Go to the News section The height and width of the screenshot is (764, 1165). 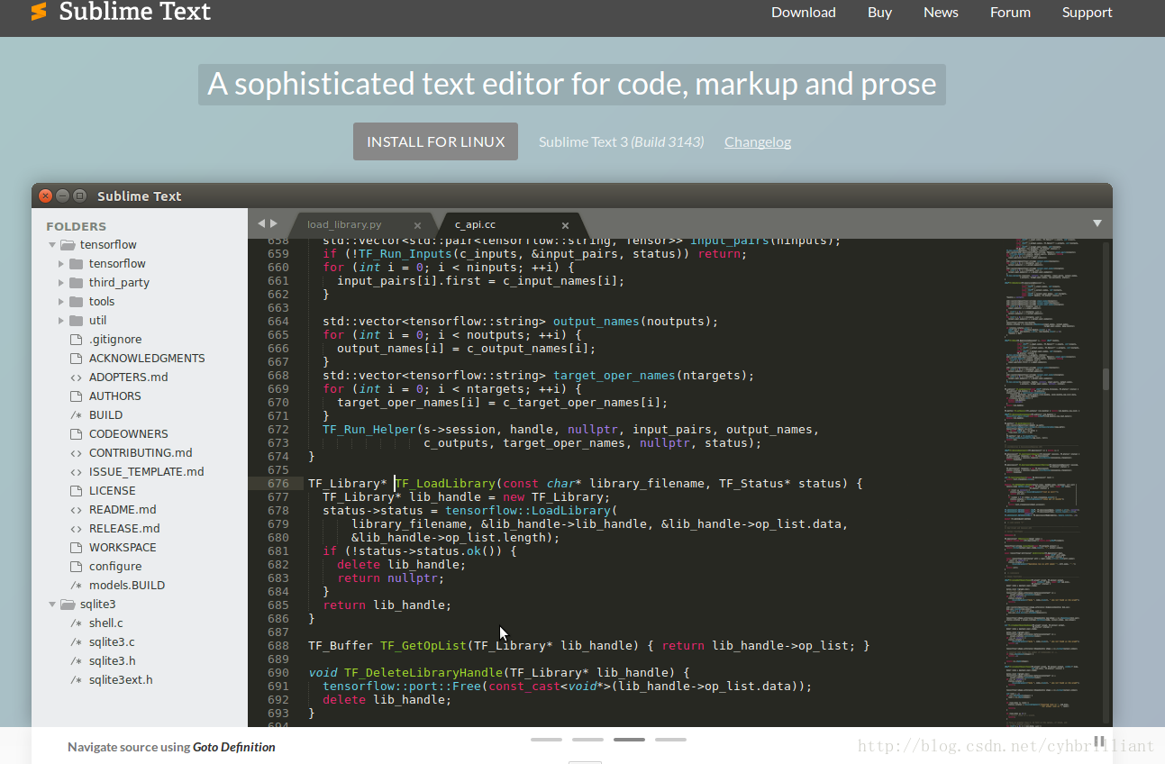(941, 12)
